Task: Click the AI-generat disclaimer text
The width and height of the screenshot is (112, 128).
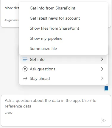Action: click(x=12, y=20)
